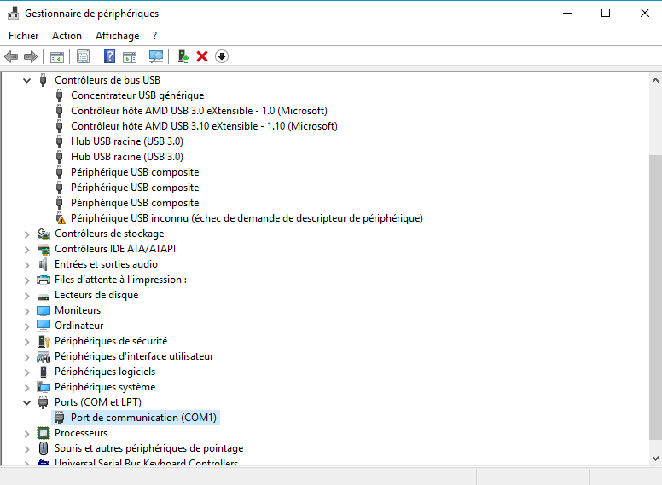Click the printer icon for Files d'attente
Screen dimensions: 662x485
[44, 280]
